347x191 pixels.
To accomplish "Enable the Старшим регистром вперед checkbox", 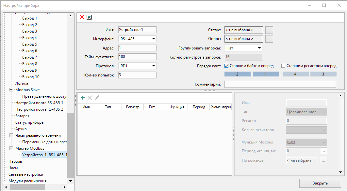I will [283, 66].
